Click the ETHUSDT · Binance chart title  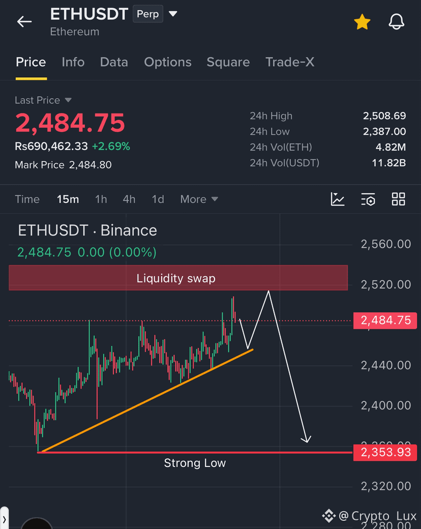[x=87, y=230]
